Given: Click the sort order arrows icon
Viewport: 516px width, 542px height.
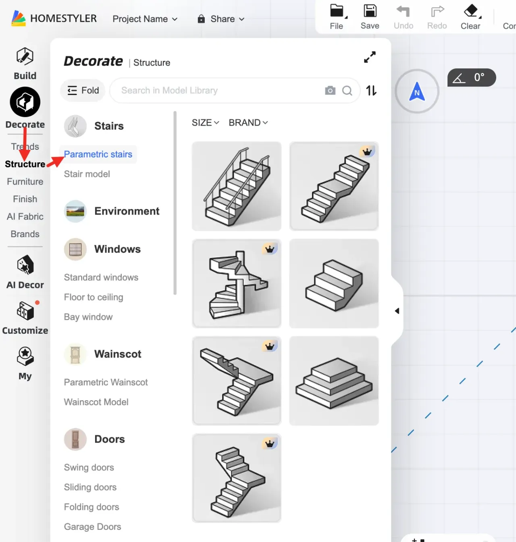Looking at the screenshot, I should pyautogui.click(x=371, y=91).
